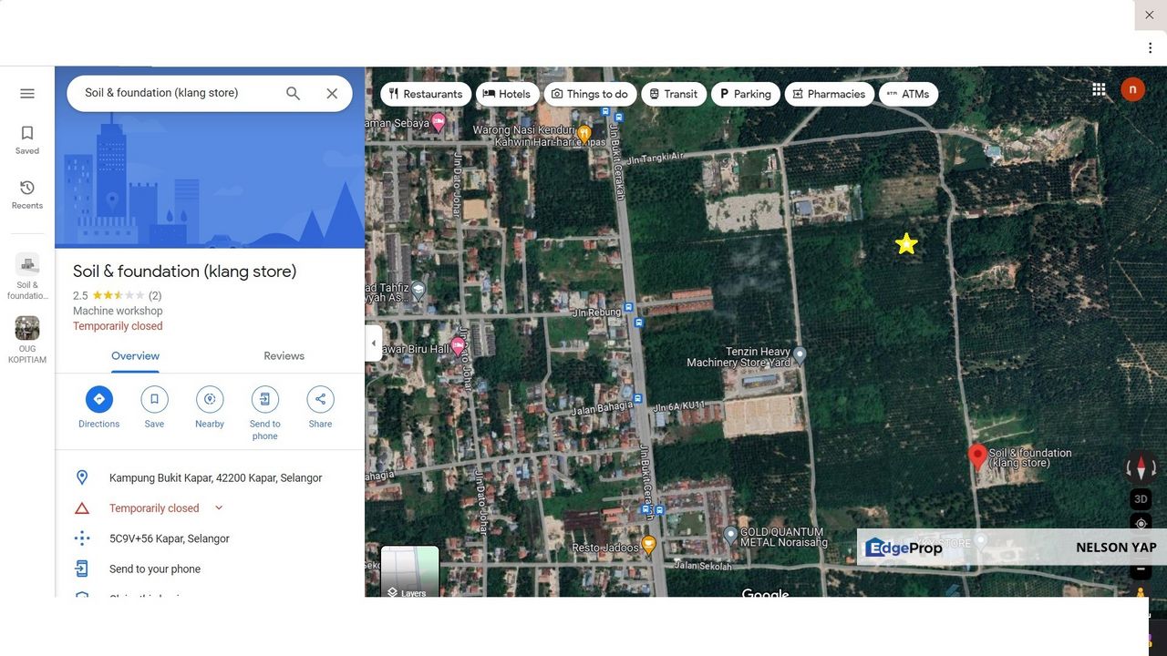
Task: Click the yellow star saved marker
Action: [x=906, y=243]
